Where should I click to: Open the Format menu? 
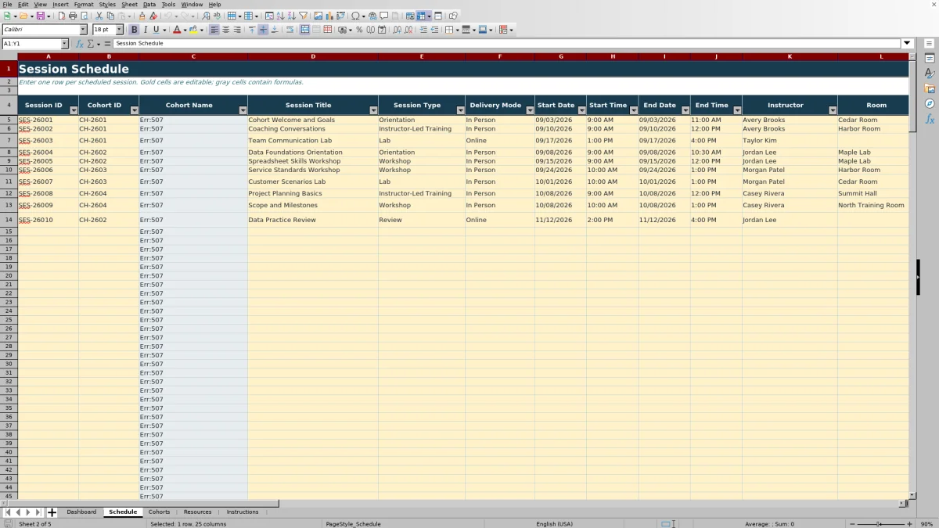coord(84,5)
